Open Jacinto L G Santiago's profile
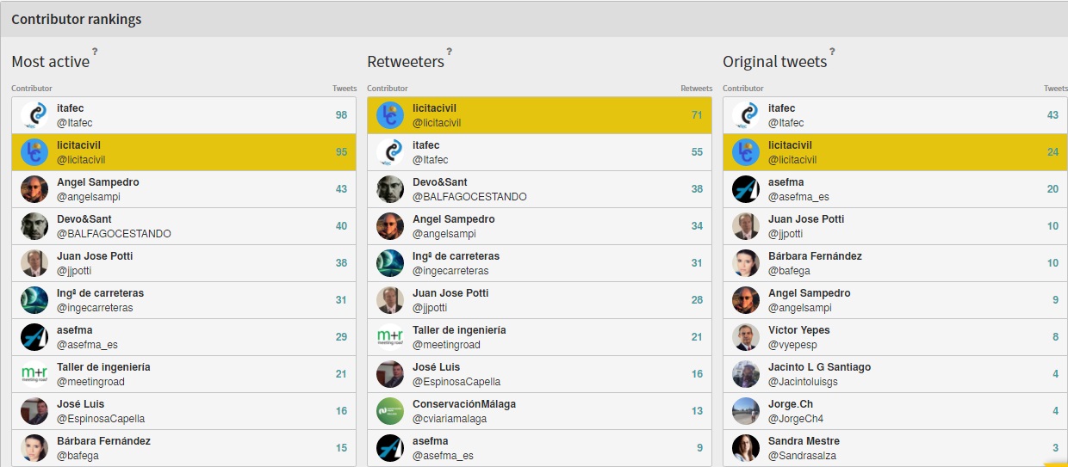 (819, 367)
